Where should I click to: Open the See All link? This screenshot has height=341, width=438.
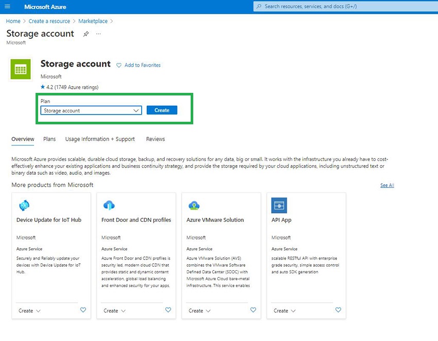387,185
